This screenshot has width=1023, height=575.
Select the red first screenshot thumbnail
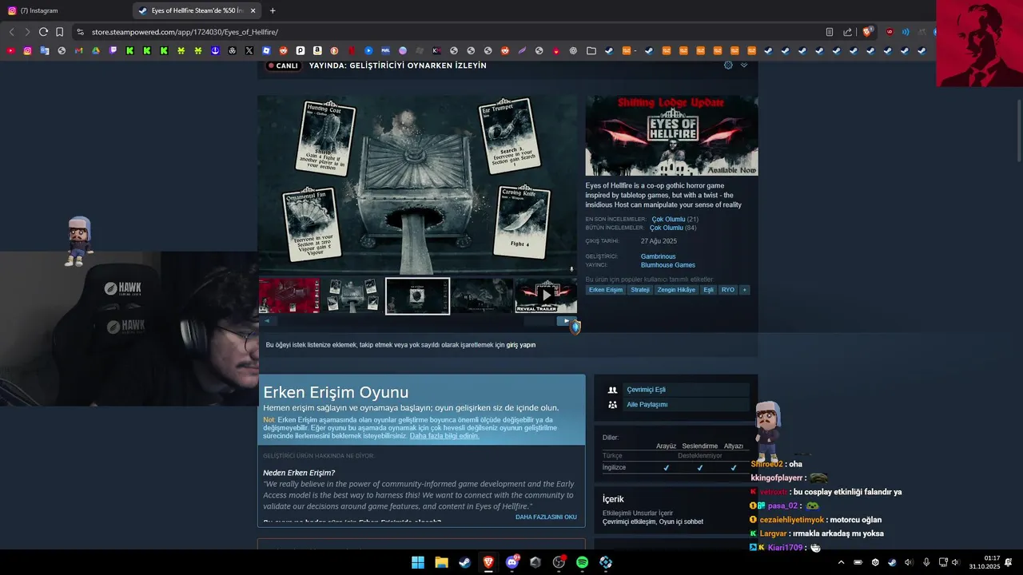pyautogui.click(x=289, y=295)
